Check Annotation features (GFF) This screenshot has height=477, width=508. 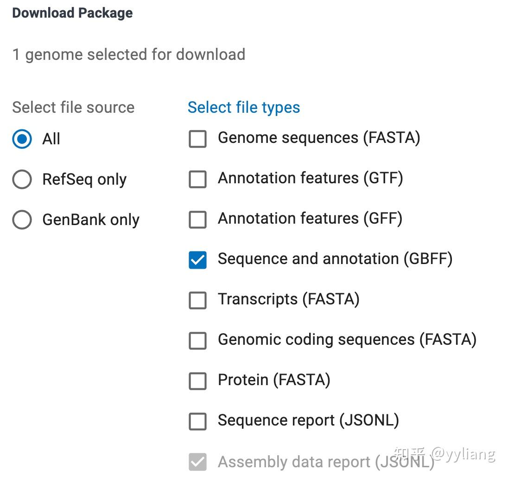click(x=197, y=219)
